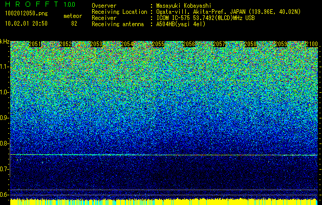
Task: Click the 2055 time marker
Action: (158, 44)
